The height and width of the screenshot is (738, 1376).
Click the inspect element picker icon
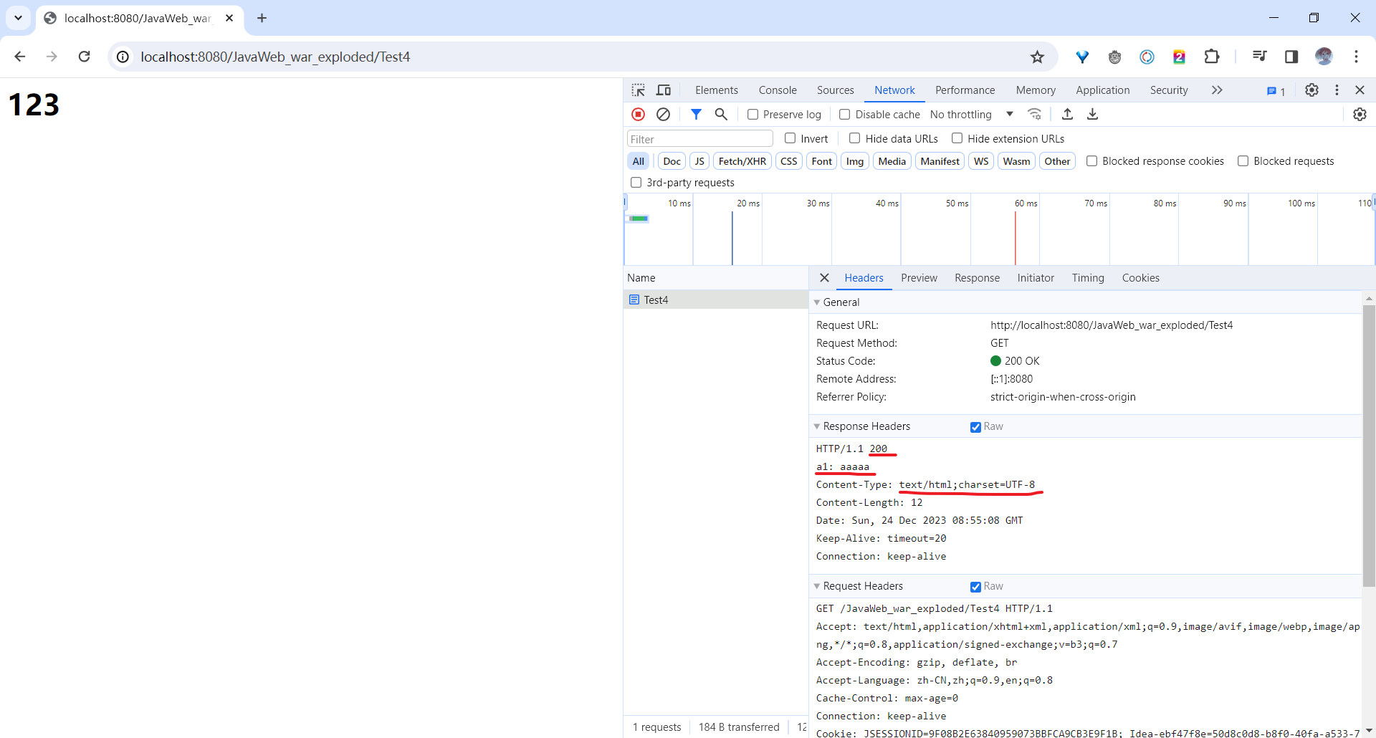638,90
